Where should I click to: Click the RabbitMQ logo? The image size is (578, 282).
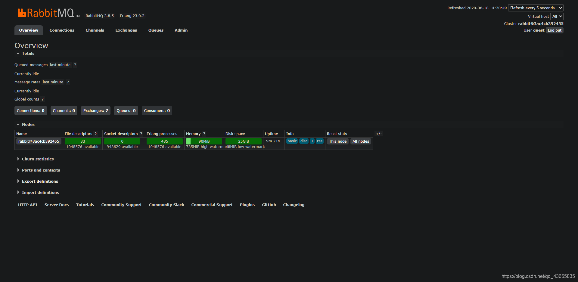[48, 13]
